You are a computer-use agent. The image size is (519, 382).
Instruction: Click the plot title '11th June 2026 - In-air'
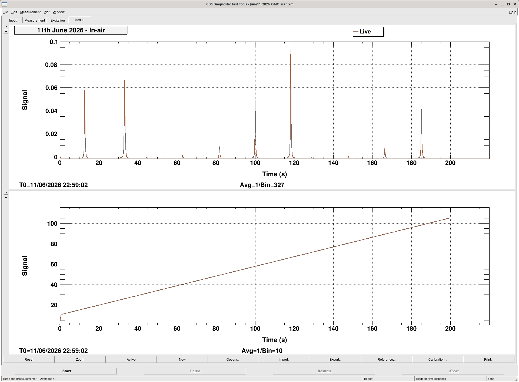pos(71,30)
